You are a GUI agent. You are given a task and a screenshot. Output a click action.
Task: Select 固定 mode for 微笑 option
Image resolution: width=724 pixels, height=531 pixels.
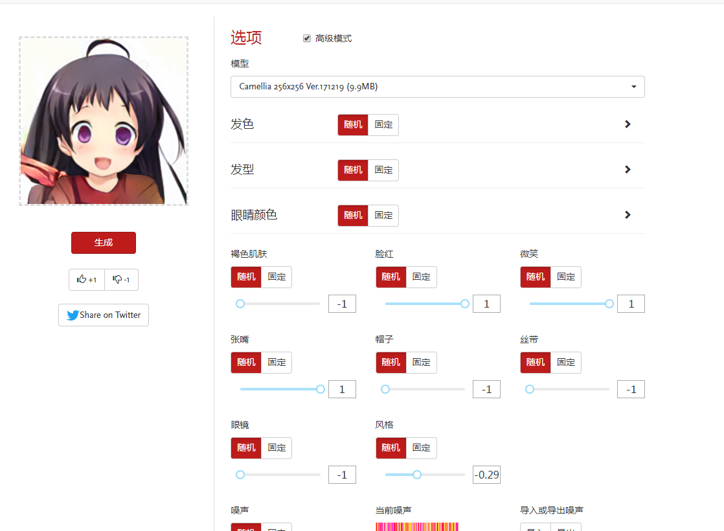coord(566,277)
